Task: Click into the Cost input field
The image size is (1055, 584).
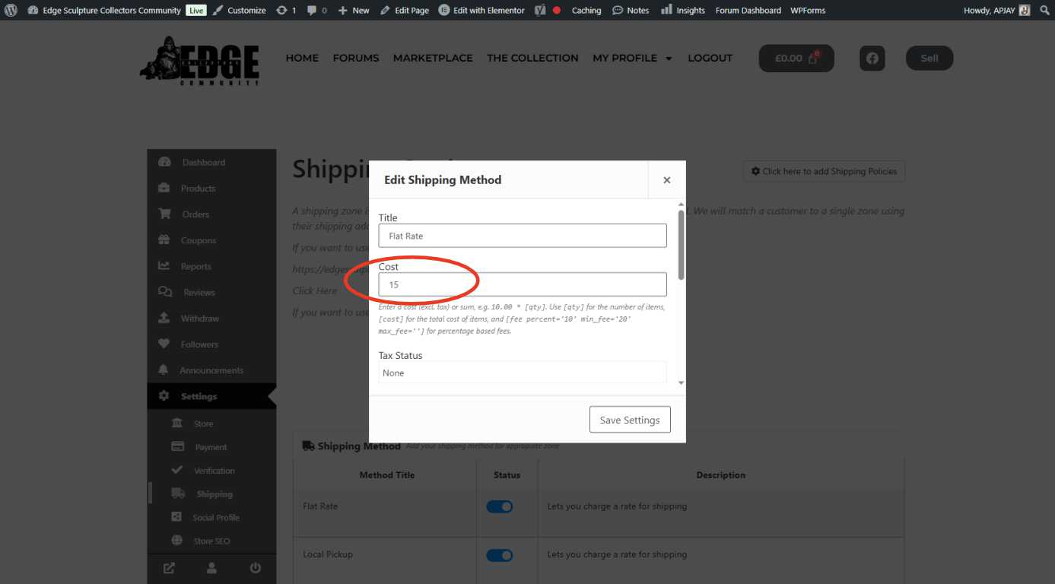Action: (x=522, y=284)
